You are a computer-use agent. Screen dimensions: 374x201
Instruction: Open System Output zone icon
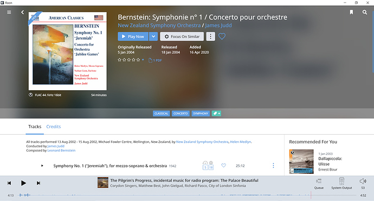341,181
